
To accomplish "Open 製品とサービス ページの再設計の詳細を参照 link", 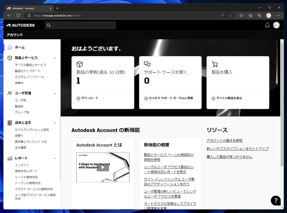I will (x=169, y=157).
